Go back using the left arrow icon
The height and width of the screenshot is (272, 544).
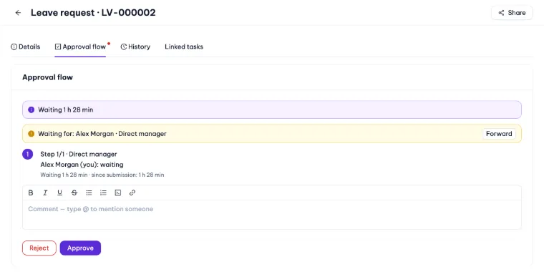click(x=18, y=13)
